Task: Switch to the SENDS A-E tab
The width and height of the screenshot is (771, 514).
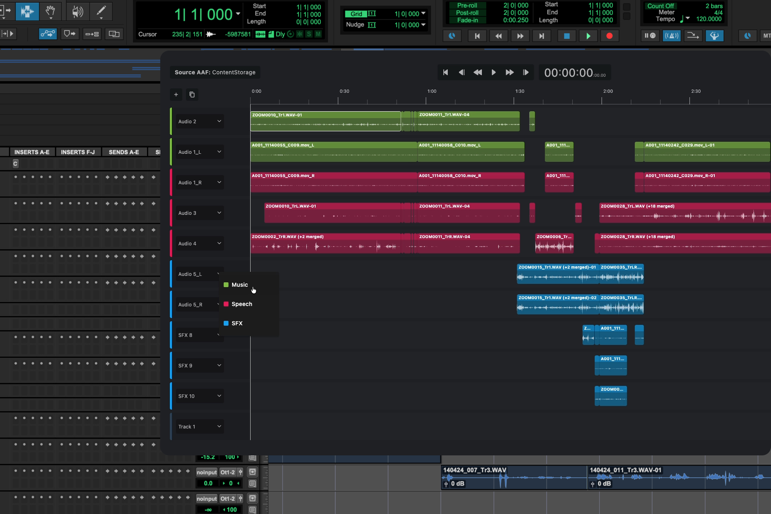Action: (x=124, y=152)
